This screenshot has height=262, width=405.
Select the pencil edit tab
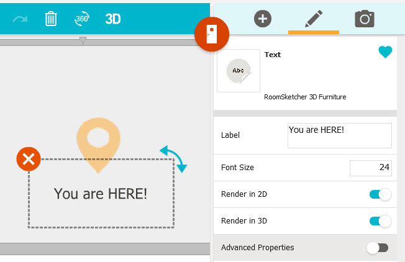click(313, 19)
